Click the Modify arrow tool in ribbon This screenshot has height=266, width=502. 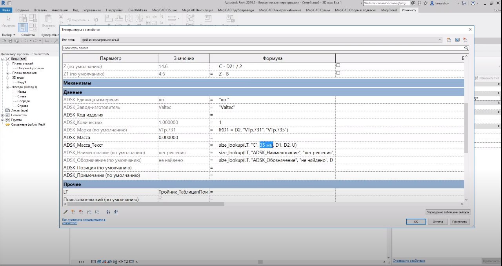[x=8, y=19]
